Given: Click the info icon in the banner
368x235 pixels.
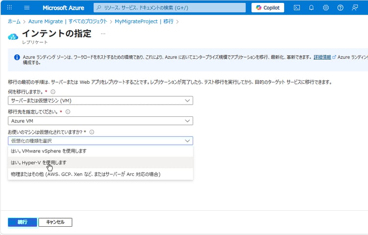Looking at the screenshot, I should [17, 57].
